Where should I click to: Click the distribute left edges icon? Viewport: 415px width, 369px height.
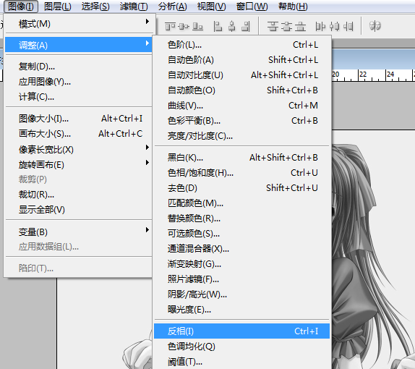point(320,27)
